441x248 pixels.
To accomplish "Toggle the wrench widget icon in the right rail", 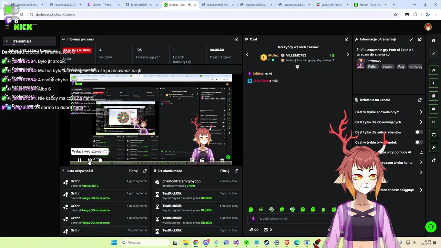I will tap(433, 147).
